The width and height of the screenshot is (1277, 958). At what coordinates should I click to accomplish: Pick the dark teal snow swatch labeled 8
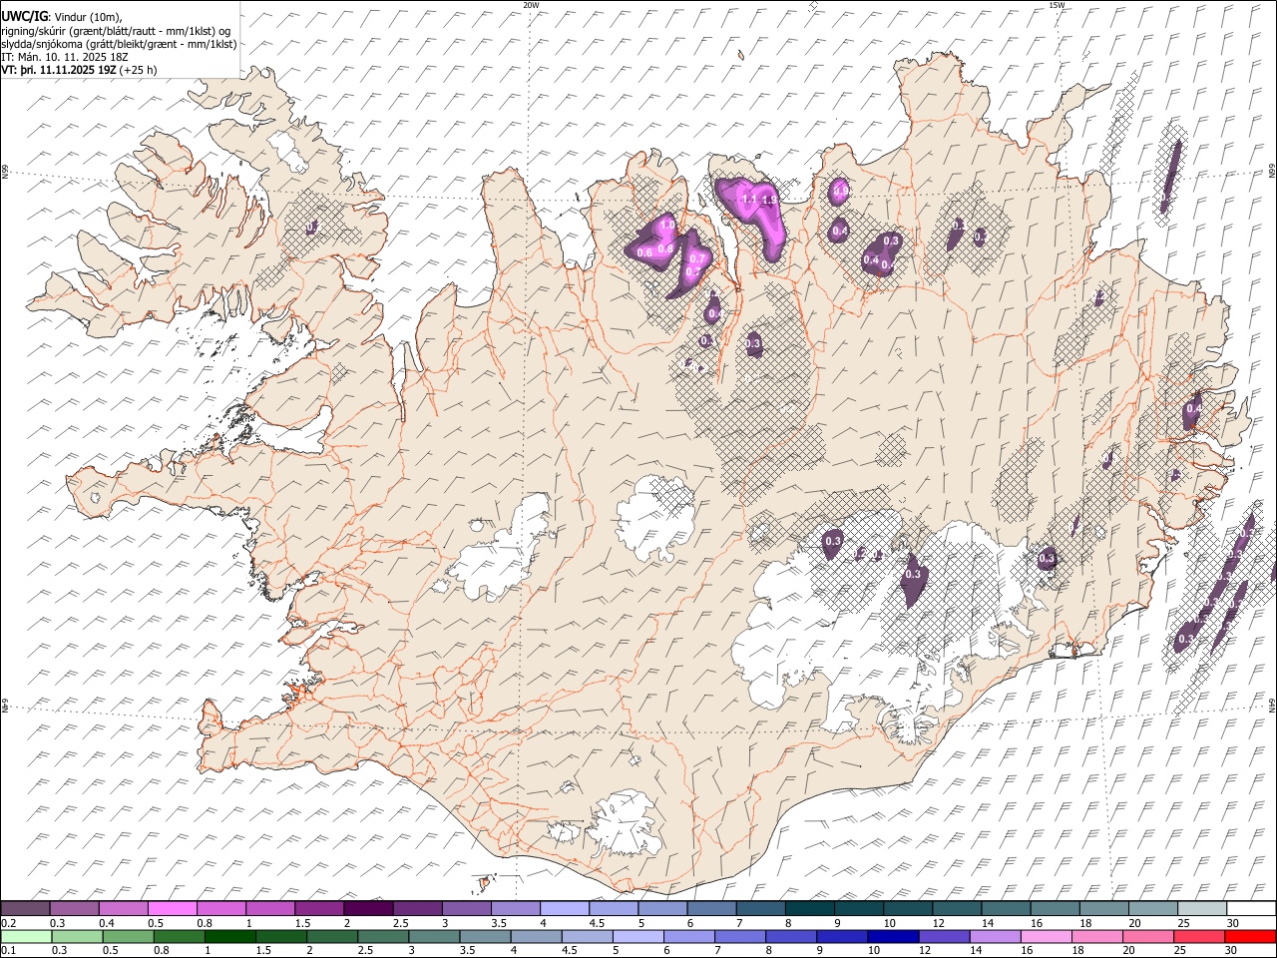810,908
